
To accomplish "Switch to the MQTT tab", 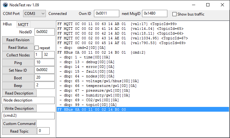I will pos(23,24).
